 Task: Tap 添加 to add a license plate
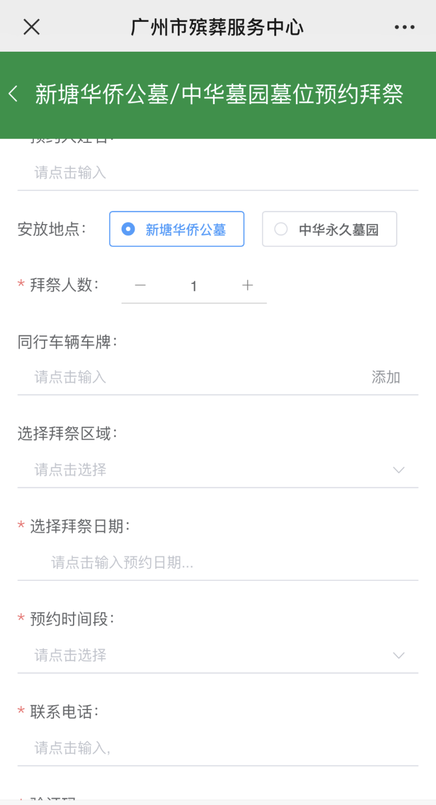[x=386, y=377]
